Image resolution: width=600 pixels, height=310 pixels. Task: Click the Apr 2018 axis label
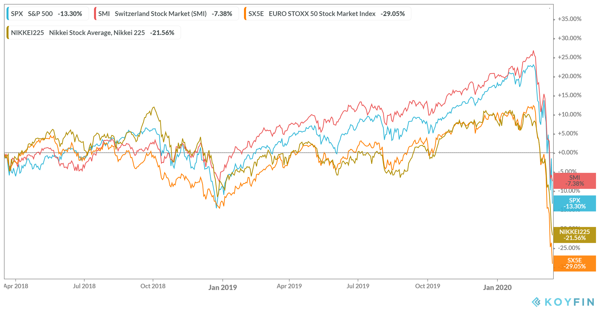coord(16,286)
